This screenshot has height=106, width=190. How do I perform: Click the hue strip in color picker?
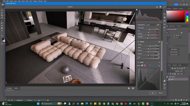[187, 16]
